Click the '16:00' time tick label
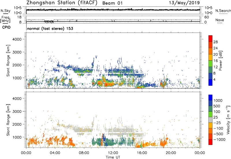This screenshot has width=231, height=159. point(142,153)
